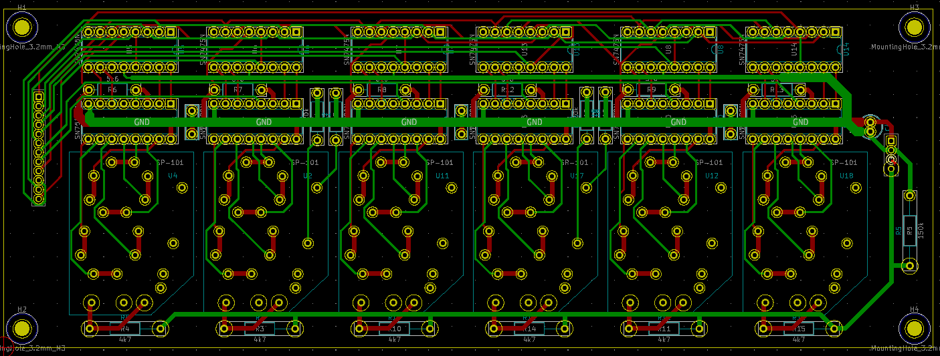Click the leftmost GND track label
The image size is (940, 356).
tap(142, 122)
